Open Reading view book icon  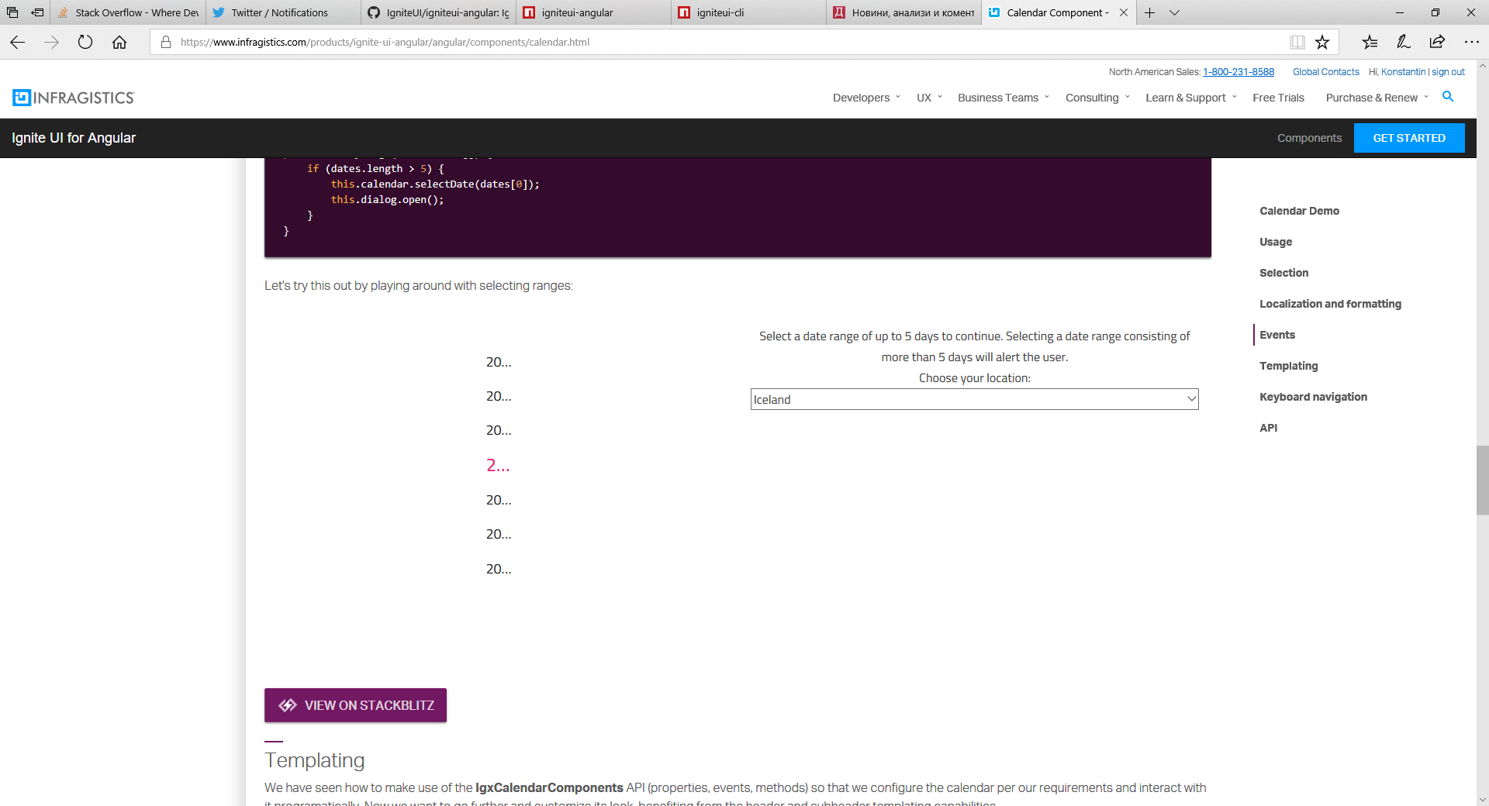coord(1297,43)
